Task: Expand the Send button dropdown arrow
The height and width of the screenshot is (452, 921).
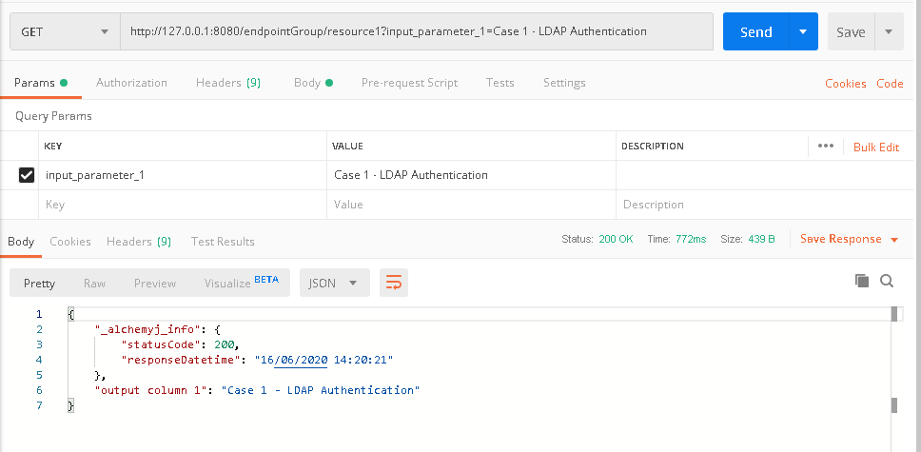Action: point(803,32)
